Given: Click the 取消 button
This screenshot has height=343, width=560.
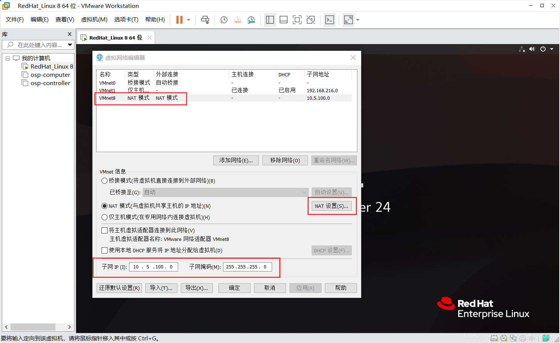Looking at the screenshot, I should (270, 288).
